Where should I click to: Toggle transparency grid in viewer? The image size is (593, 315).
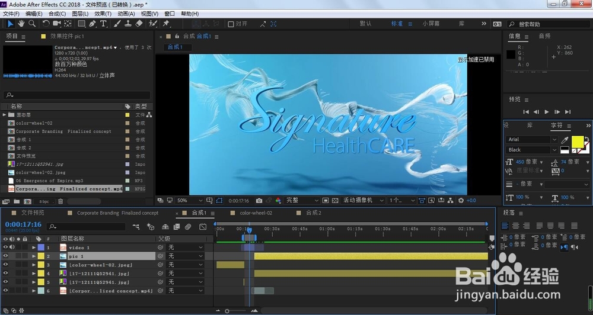click(335, 201)
